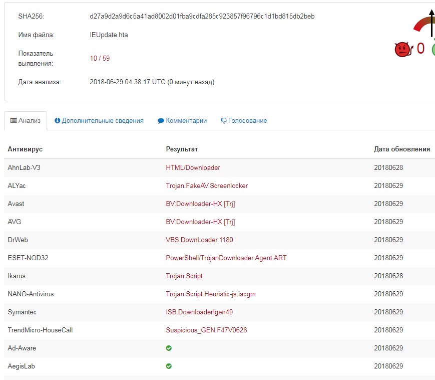Click the ESET-NOD32 antivirus name

coord(28,258)
